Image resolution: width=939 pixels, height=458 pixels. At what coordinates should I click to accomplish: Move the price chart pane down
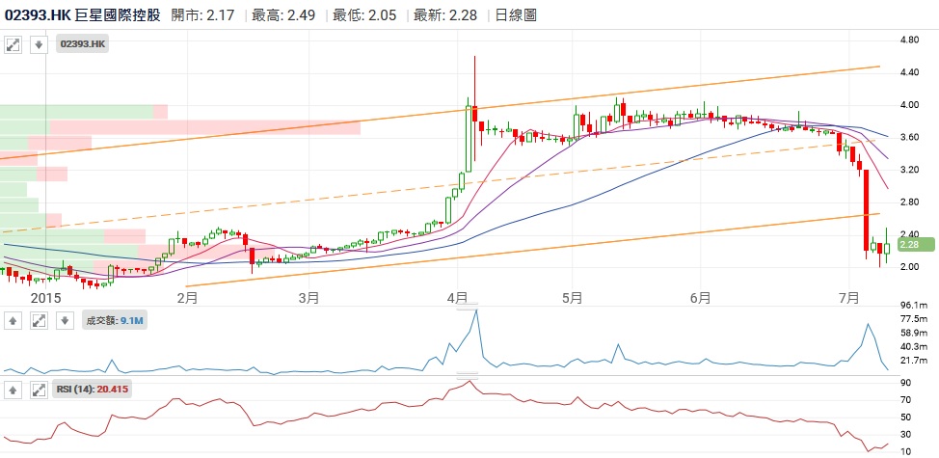[39, 44]
